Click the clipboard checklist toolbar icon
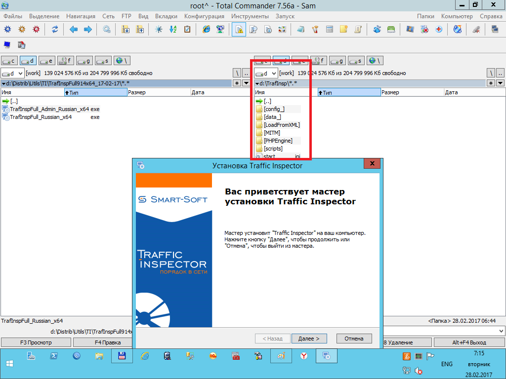The width and height of the screenshot is (506, 379). pos(187,29)
